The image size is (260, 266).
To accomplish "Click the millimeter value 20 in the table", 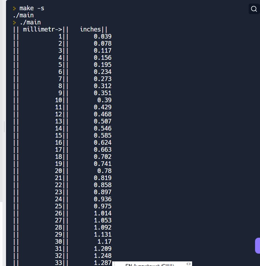I will click(58, 171).
